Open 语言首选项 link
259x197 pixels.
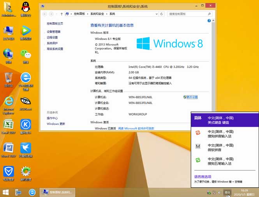coord(203,177)
